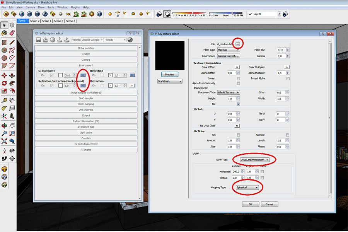Click OK in V-Ray texture editor
The width and height of the screenshot is (348, 232).
(x=251, y=205)
